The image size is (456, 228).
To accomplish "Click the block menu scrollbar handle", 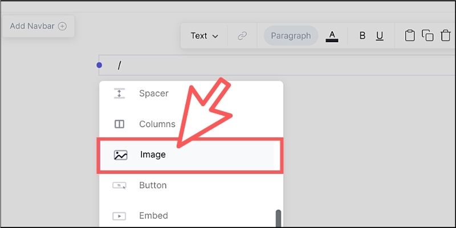I will pyautogui.click(x=279, y=218).
